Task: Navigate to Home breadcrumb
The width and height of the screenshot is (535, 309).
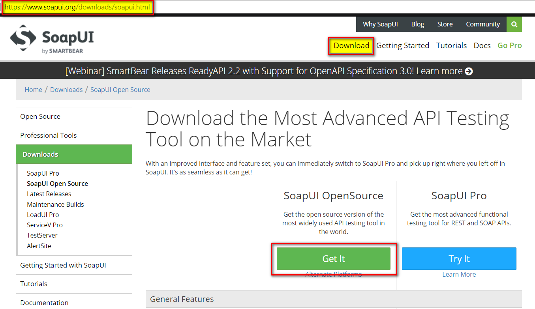Action: click(33, 90)
